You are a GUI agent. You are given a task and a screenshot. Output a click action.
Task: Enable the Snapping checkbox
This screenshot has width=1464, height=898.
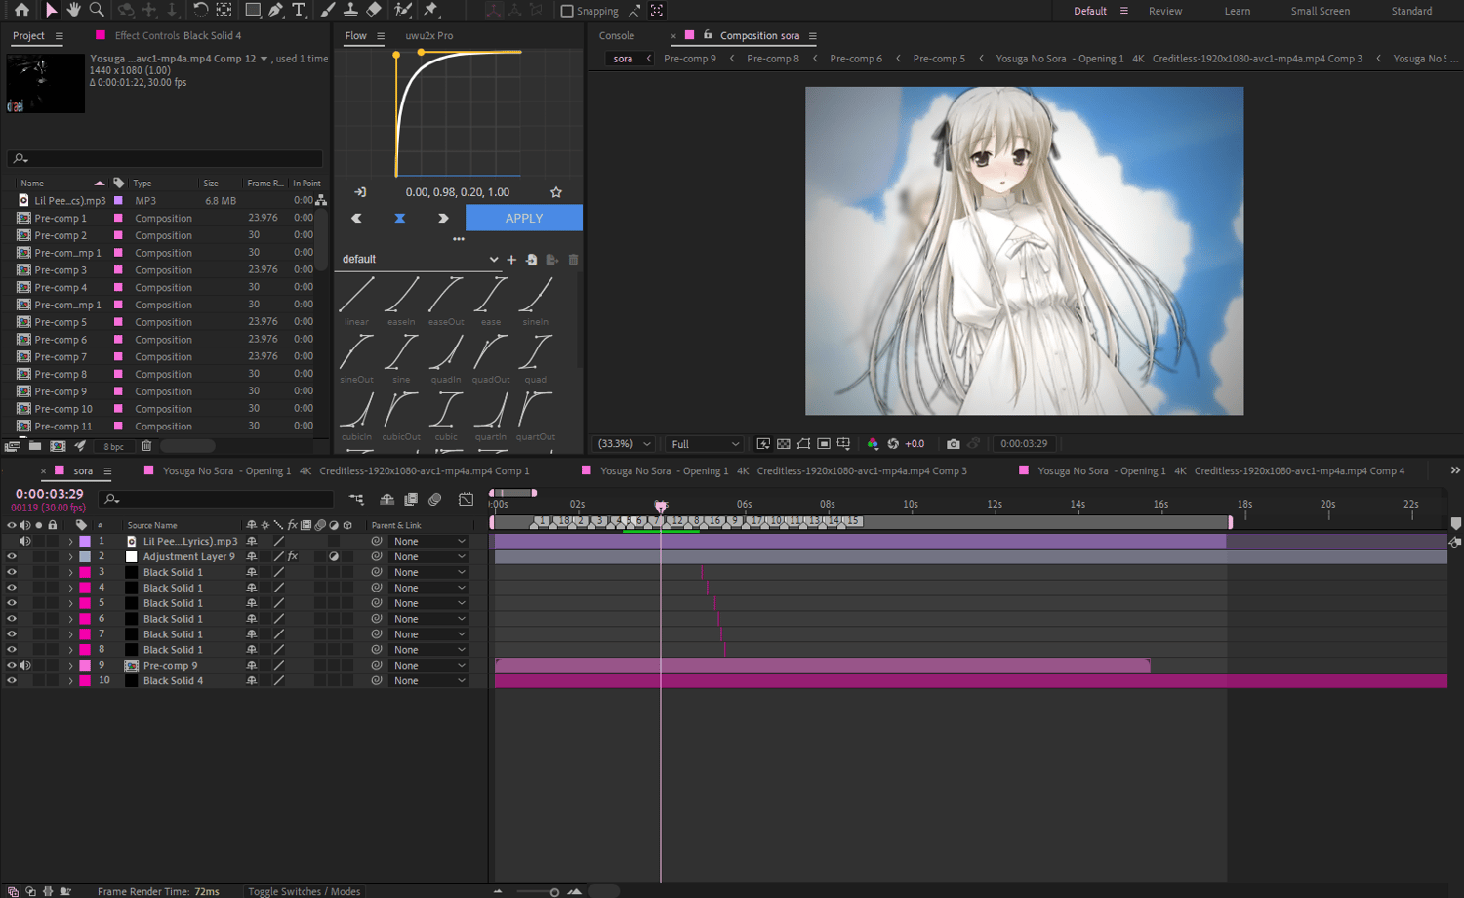[567, 11]
